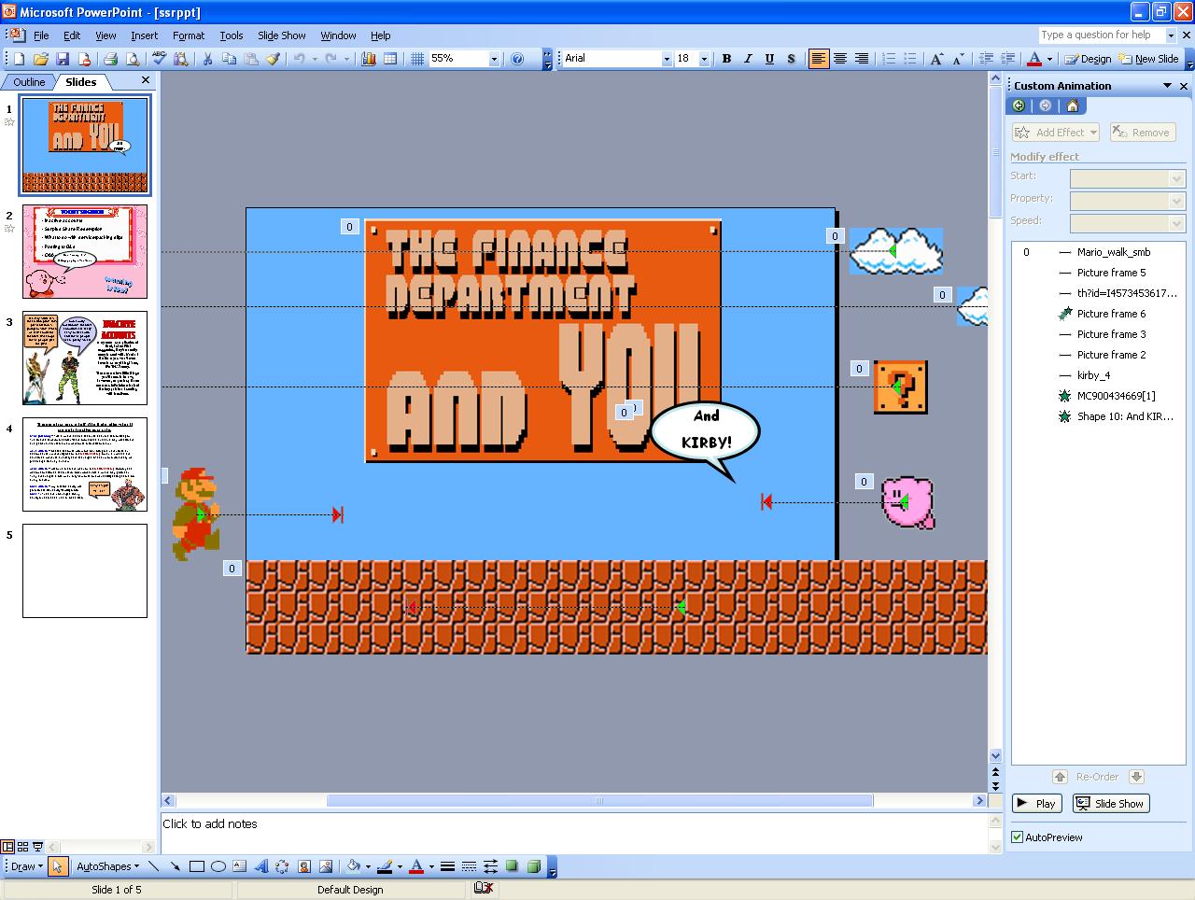Insert Clip Art from the Drawing toolbar
This screenshot has width=1195, height=900.
(x=304, y=866)
